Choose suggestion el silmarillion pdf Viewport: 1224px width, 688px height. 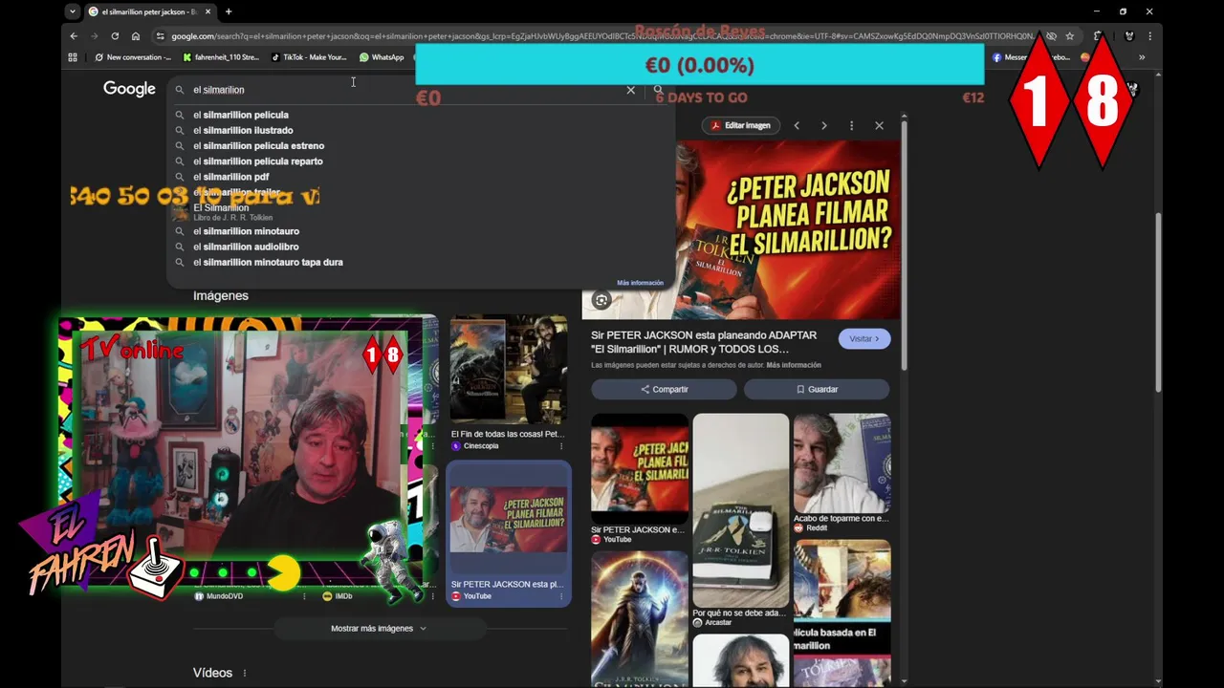pyautogui.click(x=231, y=177)
